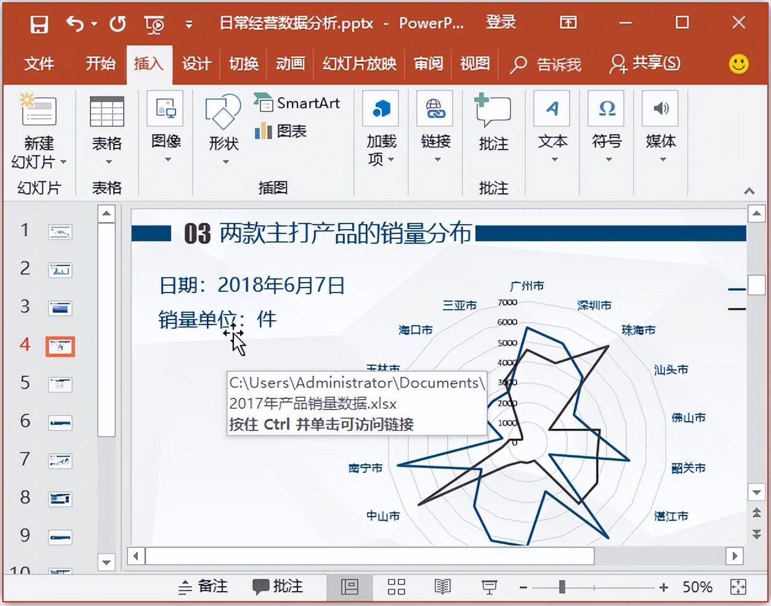Image resolution: width=771 pixels, height=606 pixels.
Task: Switch to slide sorter view
Action: pyautogui.click(x=396, y=586)
